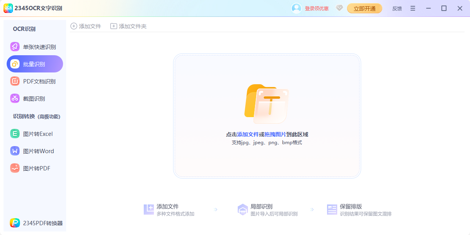Open the 批量识别 mode
Screen dimensions: 470x235
click(x=34, y=64)
